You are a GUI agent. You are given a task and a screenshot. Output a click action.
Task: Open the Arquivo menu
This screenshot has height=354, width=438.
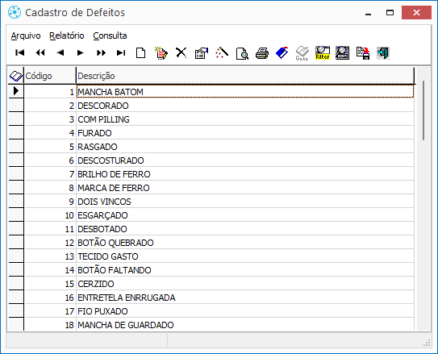(26, 35)
